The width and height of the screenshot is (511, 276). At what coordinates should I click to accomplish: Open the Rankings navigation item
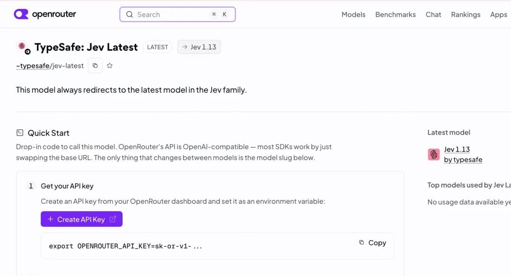[x=466, y=15]
